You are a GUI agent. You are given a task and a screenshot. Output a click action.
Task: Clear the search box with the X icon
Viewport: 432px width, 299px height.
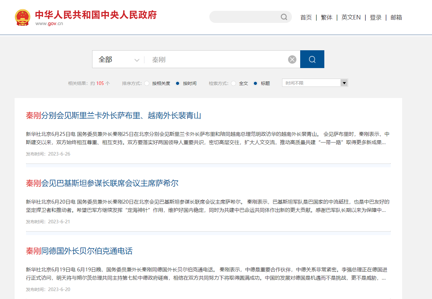coord(292,59)
